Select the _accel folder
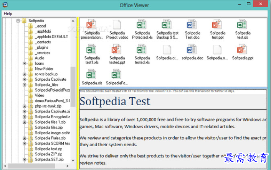 point(40,26)
